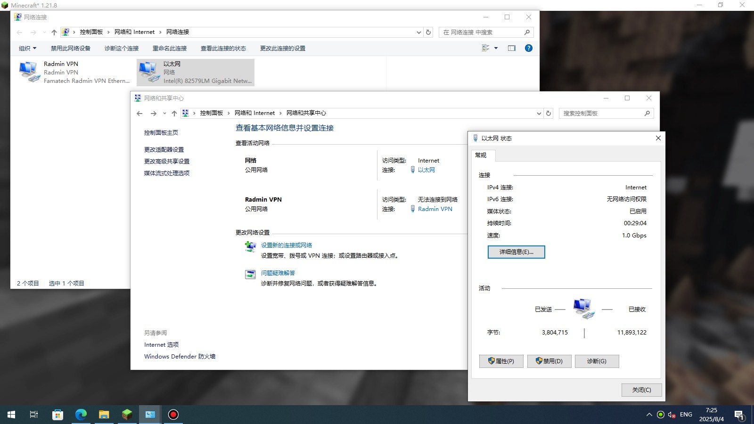Open Minecraft from the taskbar
This screenshot has height=424, width=754.
(127, 415)
